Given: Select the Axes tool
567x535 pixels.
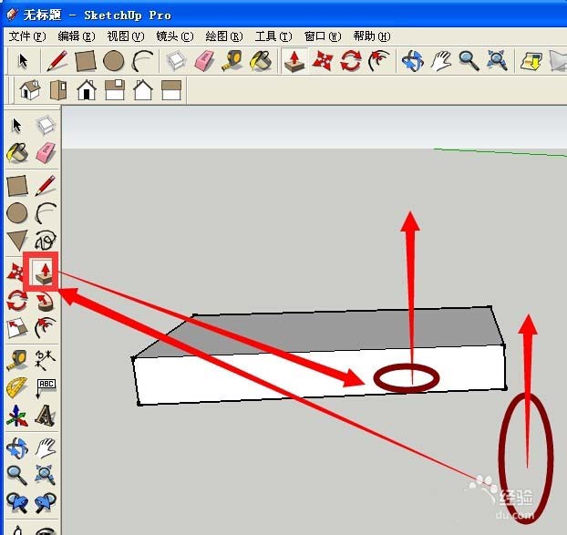Looking at the screenshot, I should [17, 415].
